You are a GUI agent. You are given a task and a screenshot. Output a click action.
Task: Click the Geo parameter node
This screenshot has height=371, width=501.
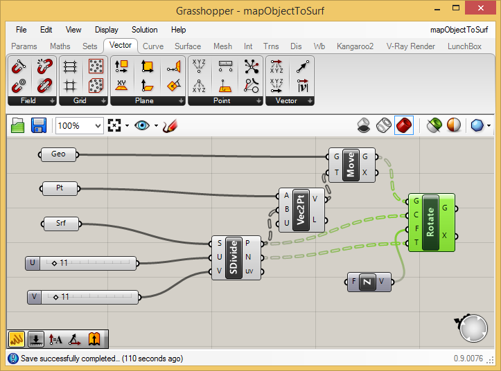click(x=59, y=154)
